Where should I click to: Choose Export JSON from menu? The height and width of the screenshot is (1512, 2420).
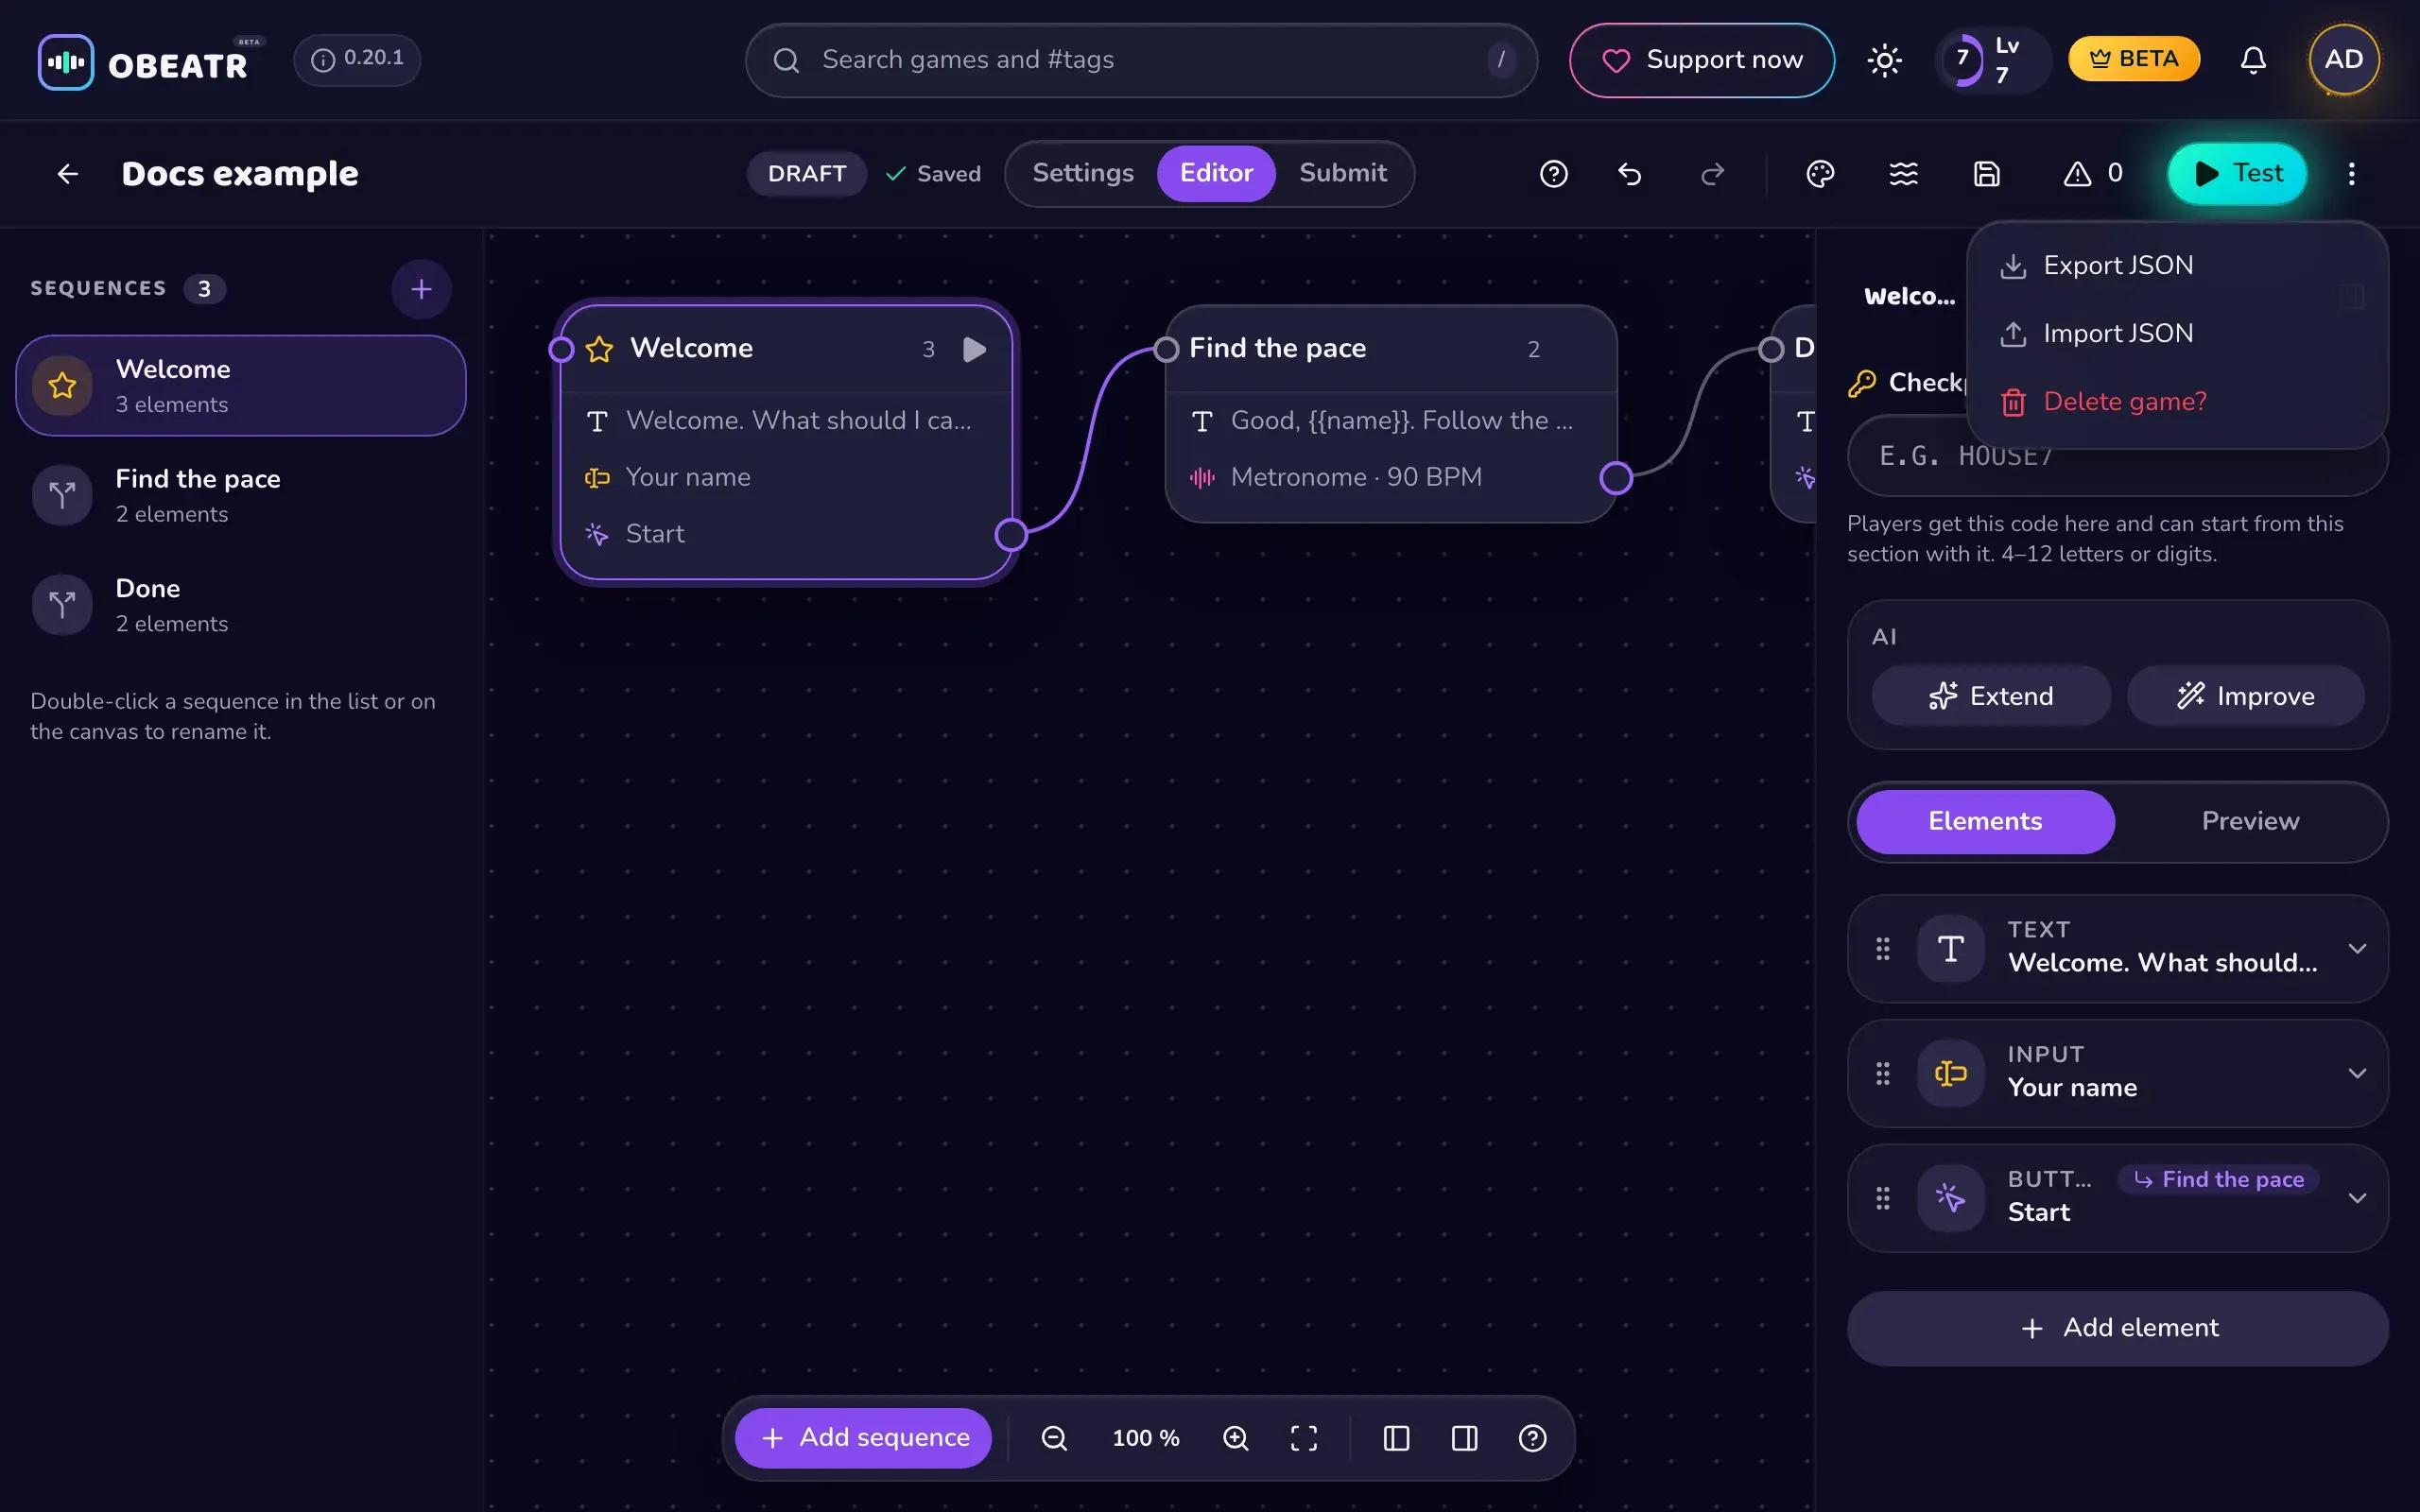click(x=2177, y=265)
